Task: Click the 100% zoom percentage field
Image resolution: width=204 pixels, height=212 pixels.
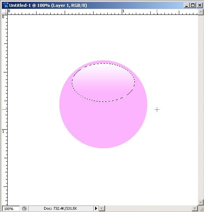Action: tap(11, 209)
